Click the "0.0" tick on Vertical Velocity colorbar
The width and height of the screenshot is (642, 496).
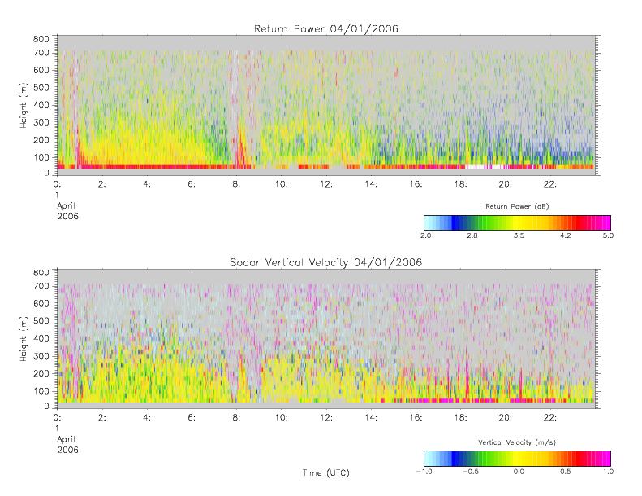[x=519, y=472]
